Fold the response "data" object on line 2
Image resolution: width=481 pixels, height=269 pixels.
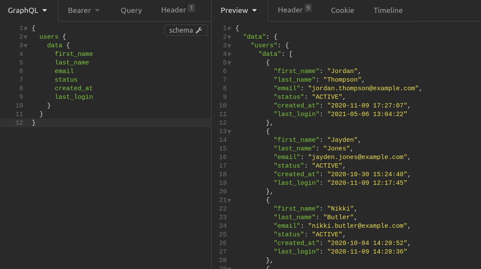click(229, 37)
